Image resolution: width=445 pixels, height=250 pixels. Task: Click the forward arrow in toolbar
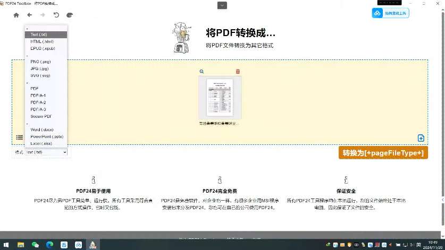[43, 15]
